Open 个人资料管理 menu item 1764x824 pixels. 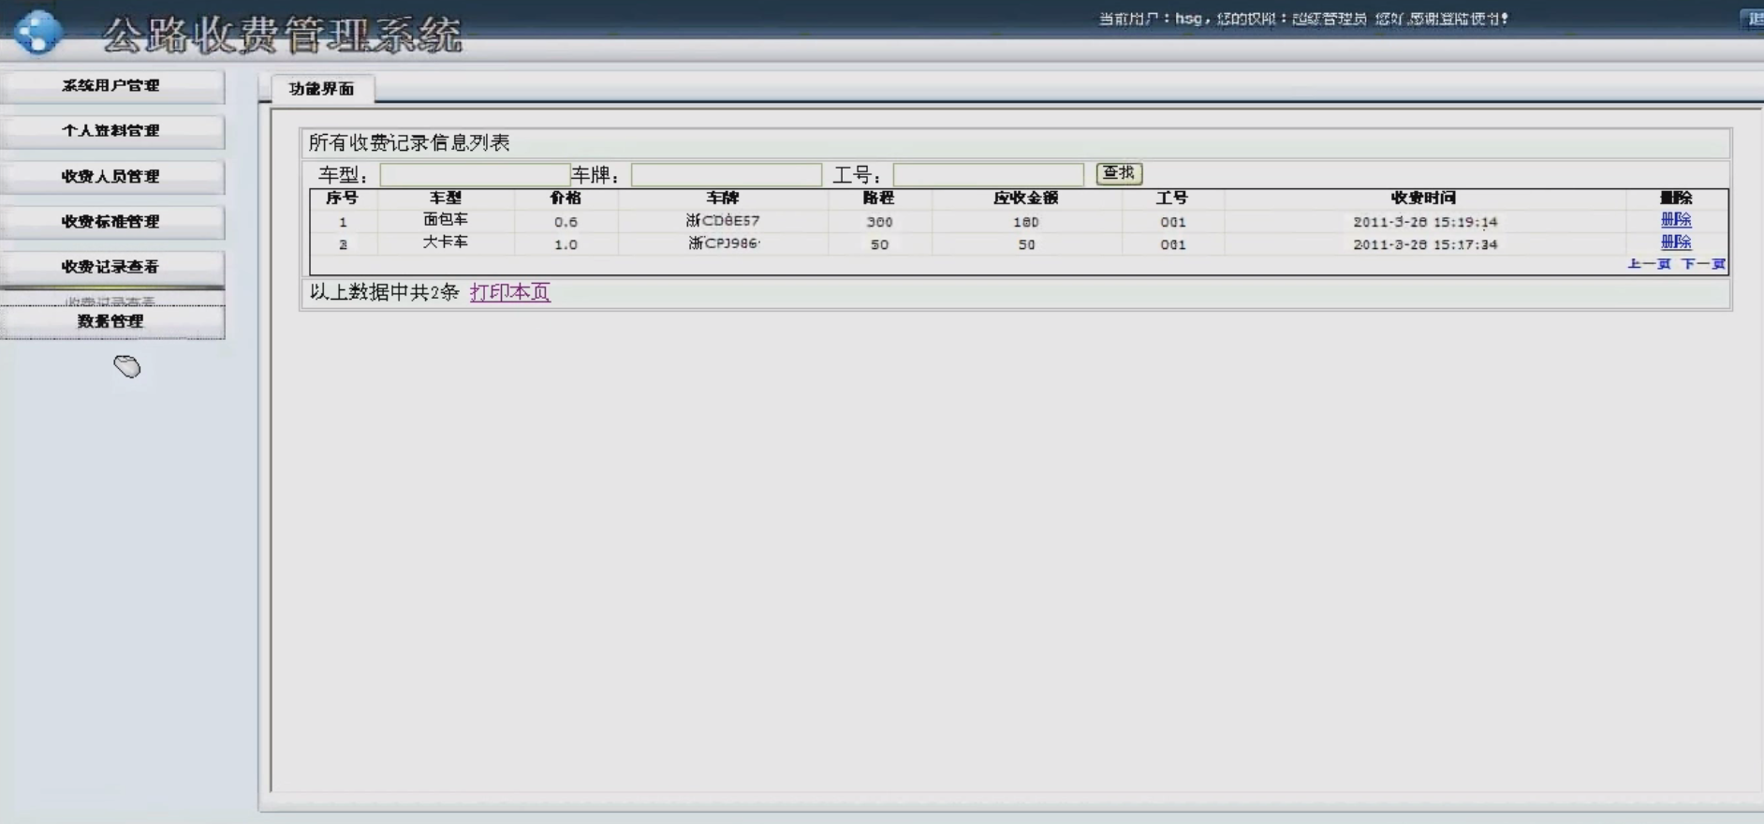[111, 131]
